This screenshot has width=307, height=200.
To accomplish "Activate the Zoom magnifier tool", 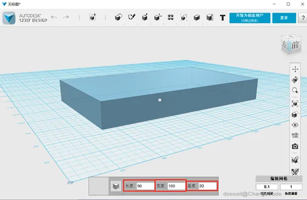I will coord(295,90).
